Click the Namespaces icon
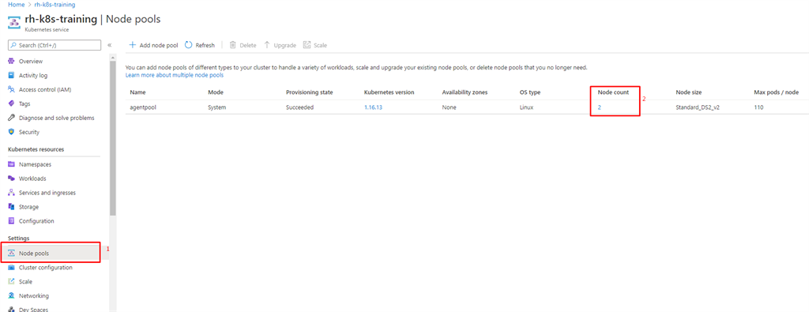809x312 pixels. pos(11,164)
